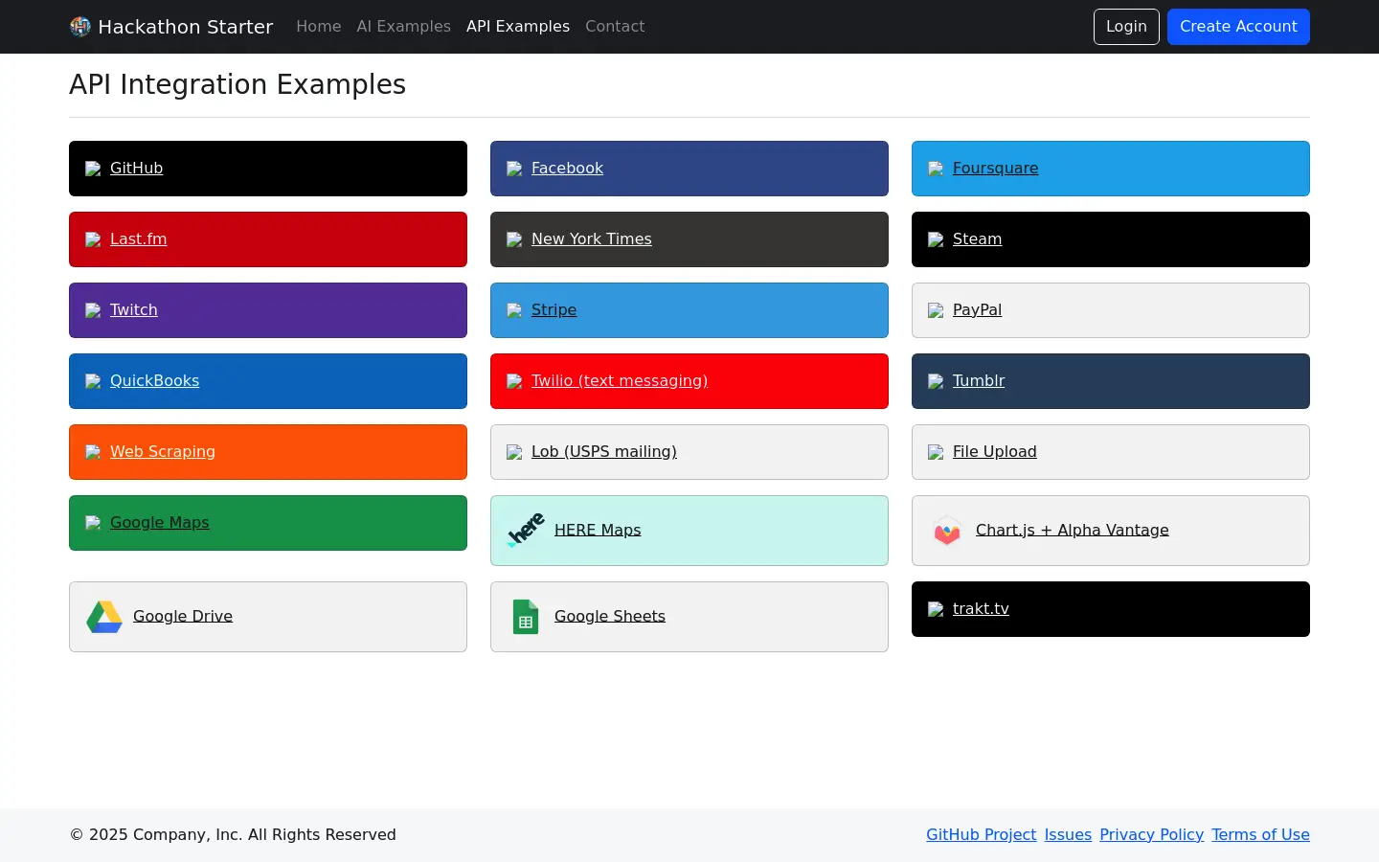This screenshot has width=1379, height=862.
Task: View the Privacy Policy footer link
Action: pos(1151,835)
